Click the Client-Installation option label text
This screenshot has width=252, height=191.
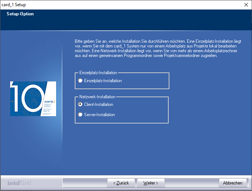[x=98, y=104]
